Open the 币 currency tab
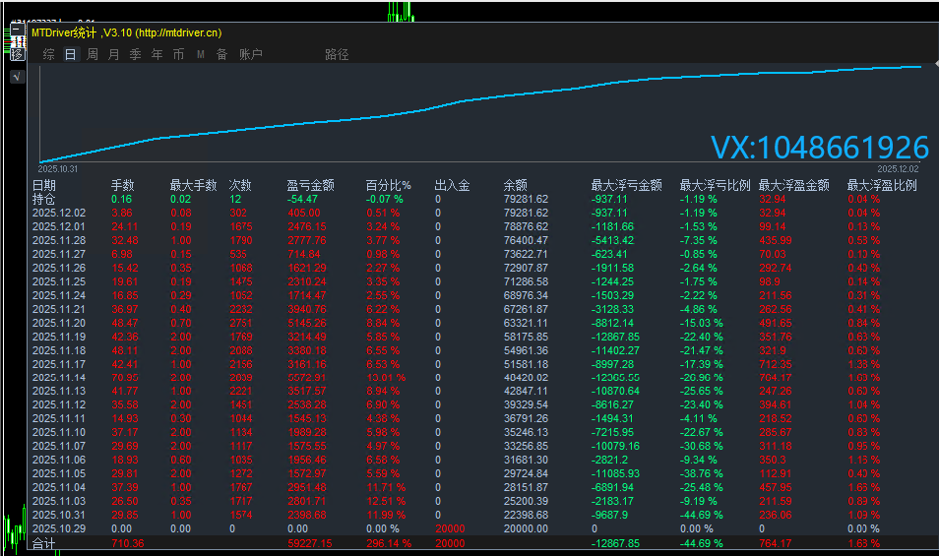The height and width of the screenshot is (556, 939). click(178, 54)
